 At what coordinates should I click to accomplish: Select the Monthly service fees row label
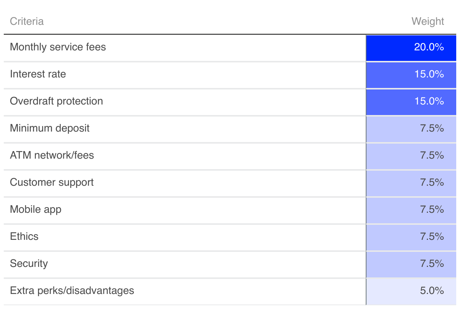(58, 47)
